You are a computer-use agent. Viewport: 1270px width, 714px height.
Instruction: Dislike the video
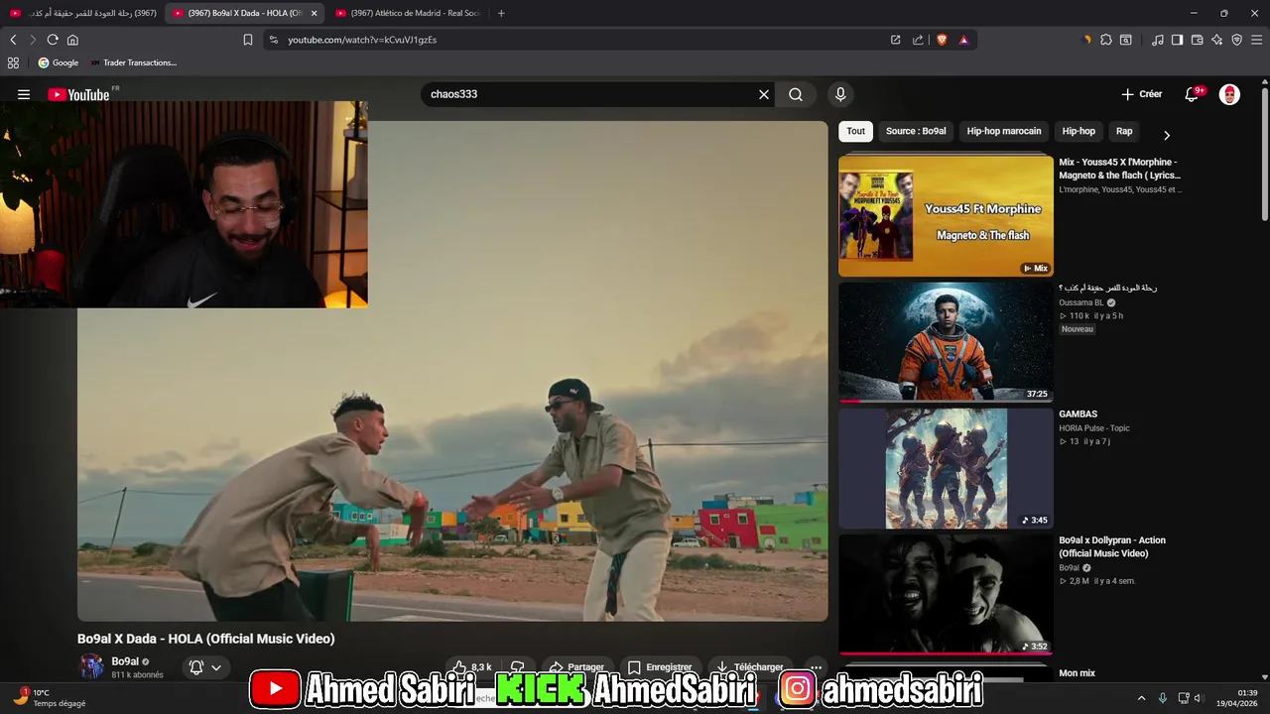tap(517, 667)
